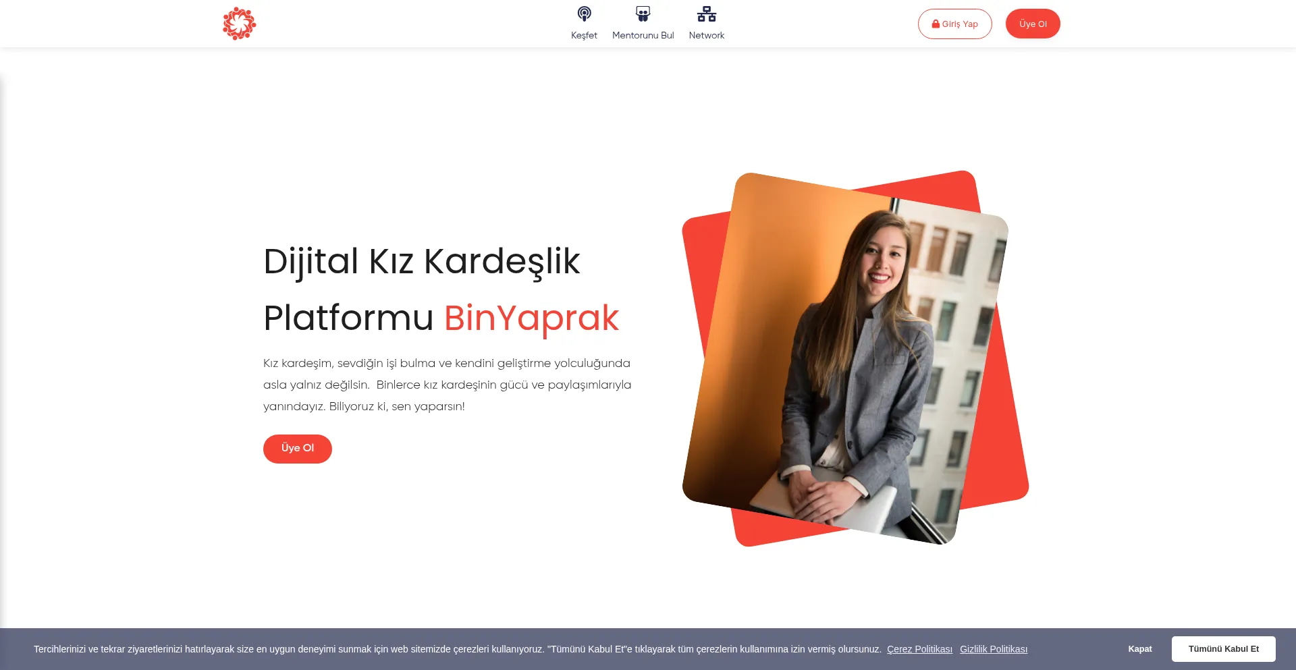Click the 'Dijital Kız Kardeşlik' heading line
Viewport: 1296px width, 670px height.
tap(421, 262)
